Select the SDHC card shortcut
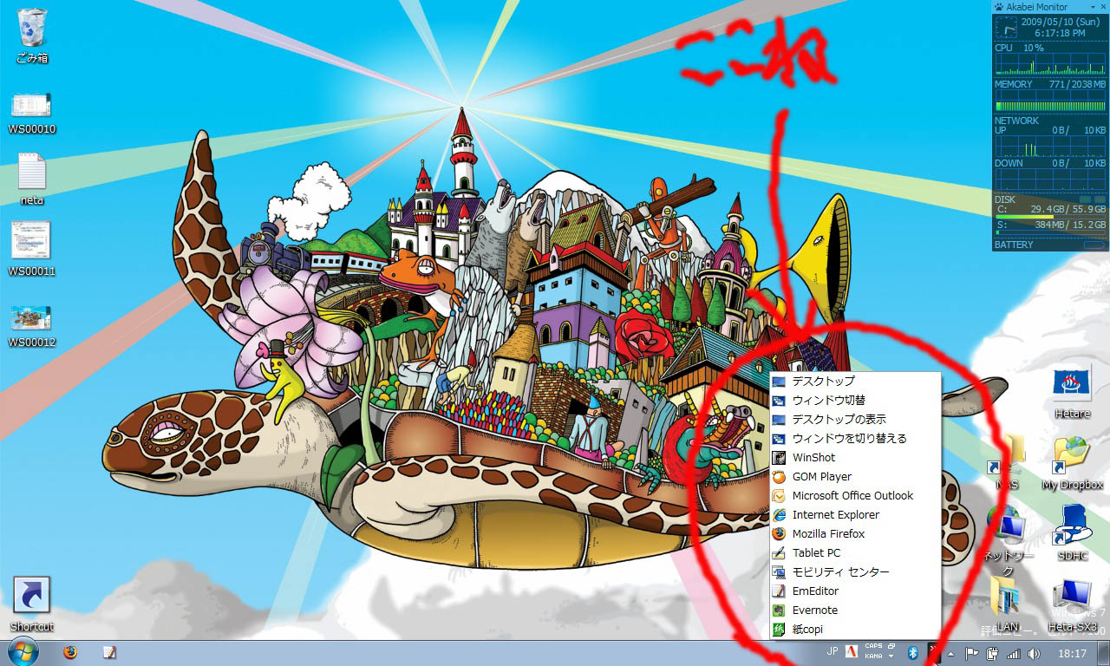The height and width of the screenshot is (666, 1110). click(x=1072, y=533)
